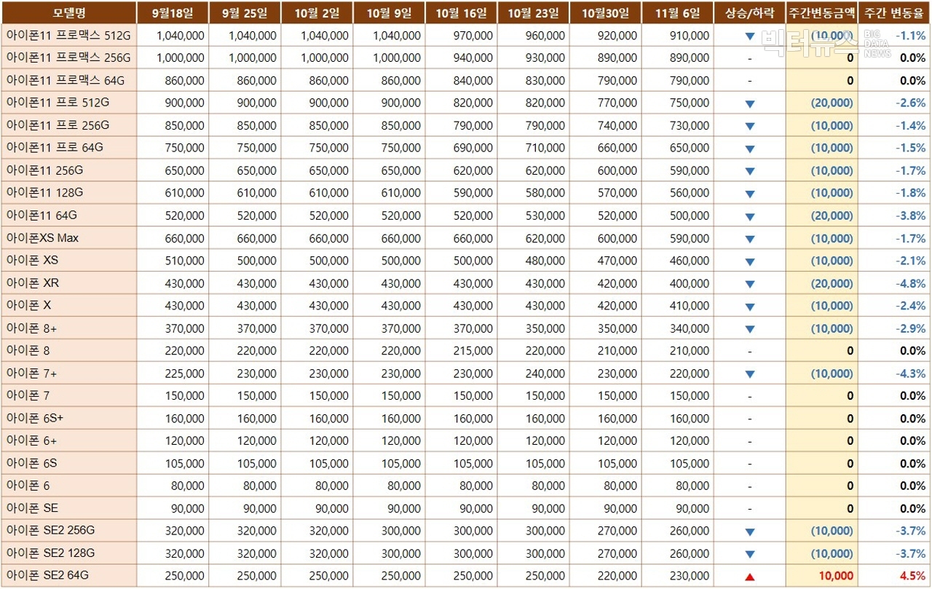
Task: Select the 10월 2일 column header
Action: (317, 12)
